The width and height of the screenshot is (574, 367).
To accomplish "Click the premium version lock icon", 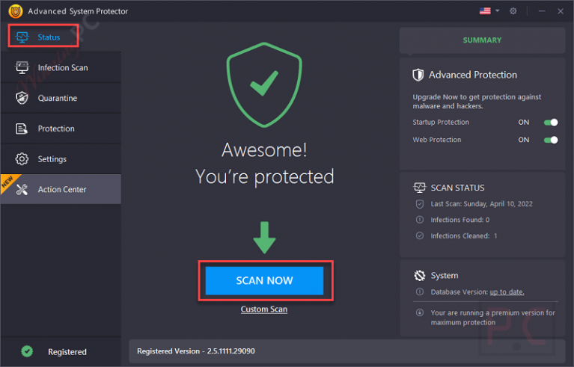I will (x=420, y=312).
